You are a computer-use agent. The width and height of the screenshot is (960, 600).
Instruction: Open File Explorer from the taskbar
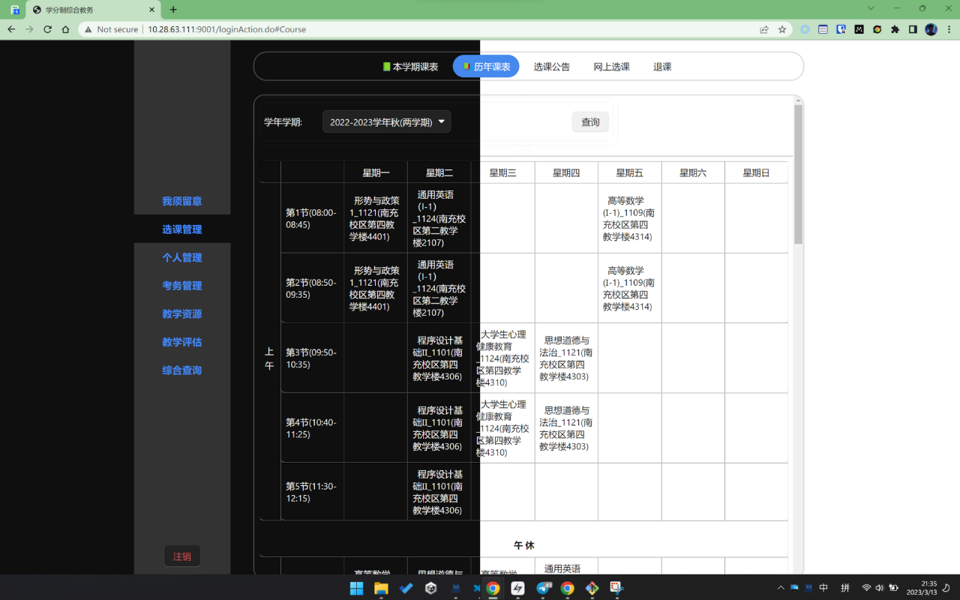pos(381,588)
